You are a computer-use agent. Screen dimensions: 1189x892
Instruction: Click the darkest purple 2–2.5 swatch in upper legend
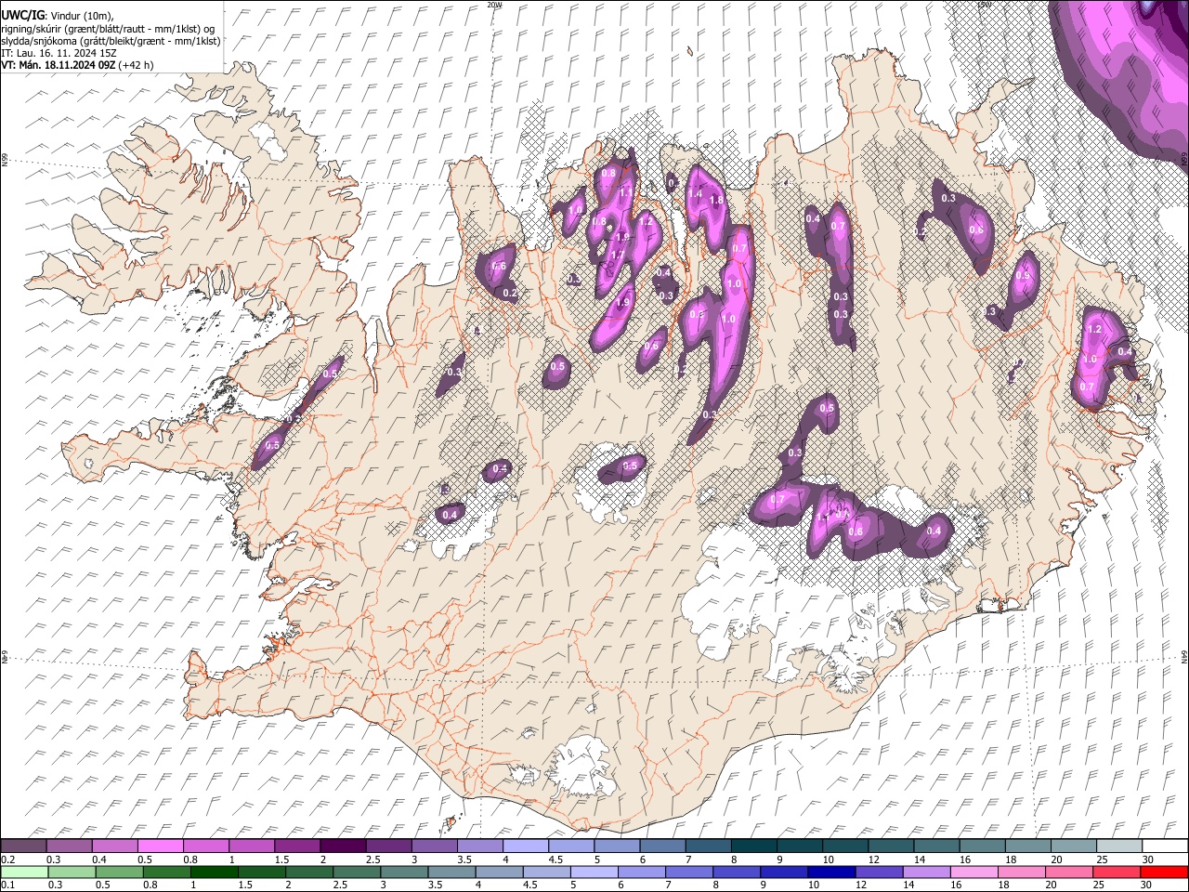(342, 846)
